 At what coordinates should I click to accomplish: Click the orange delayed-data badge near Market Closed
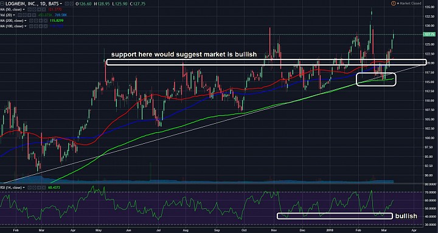click(394, 4)
